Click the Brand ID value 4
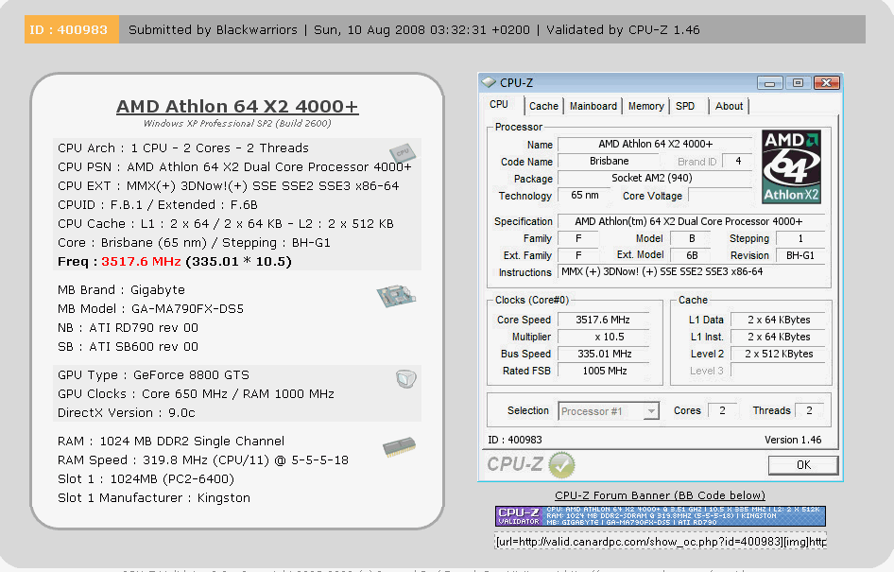The height and width of the screenshot is (572, 894). coord(738,162)
